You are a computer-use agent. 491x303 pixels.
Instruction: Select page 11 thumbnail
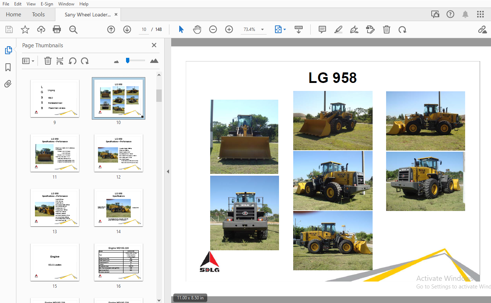pos(55,153)
